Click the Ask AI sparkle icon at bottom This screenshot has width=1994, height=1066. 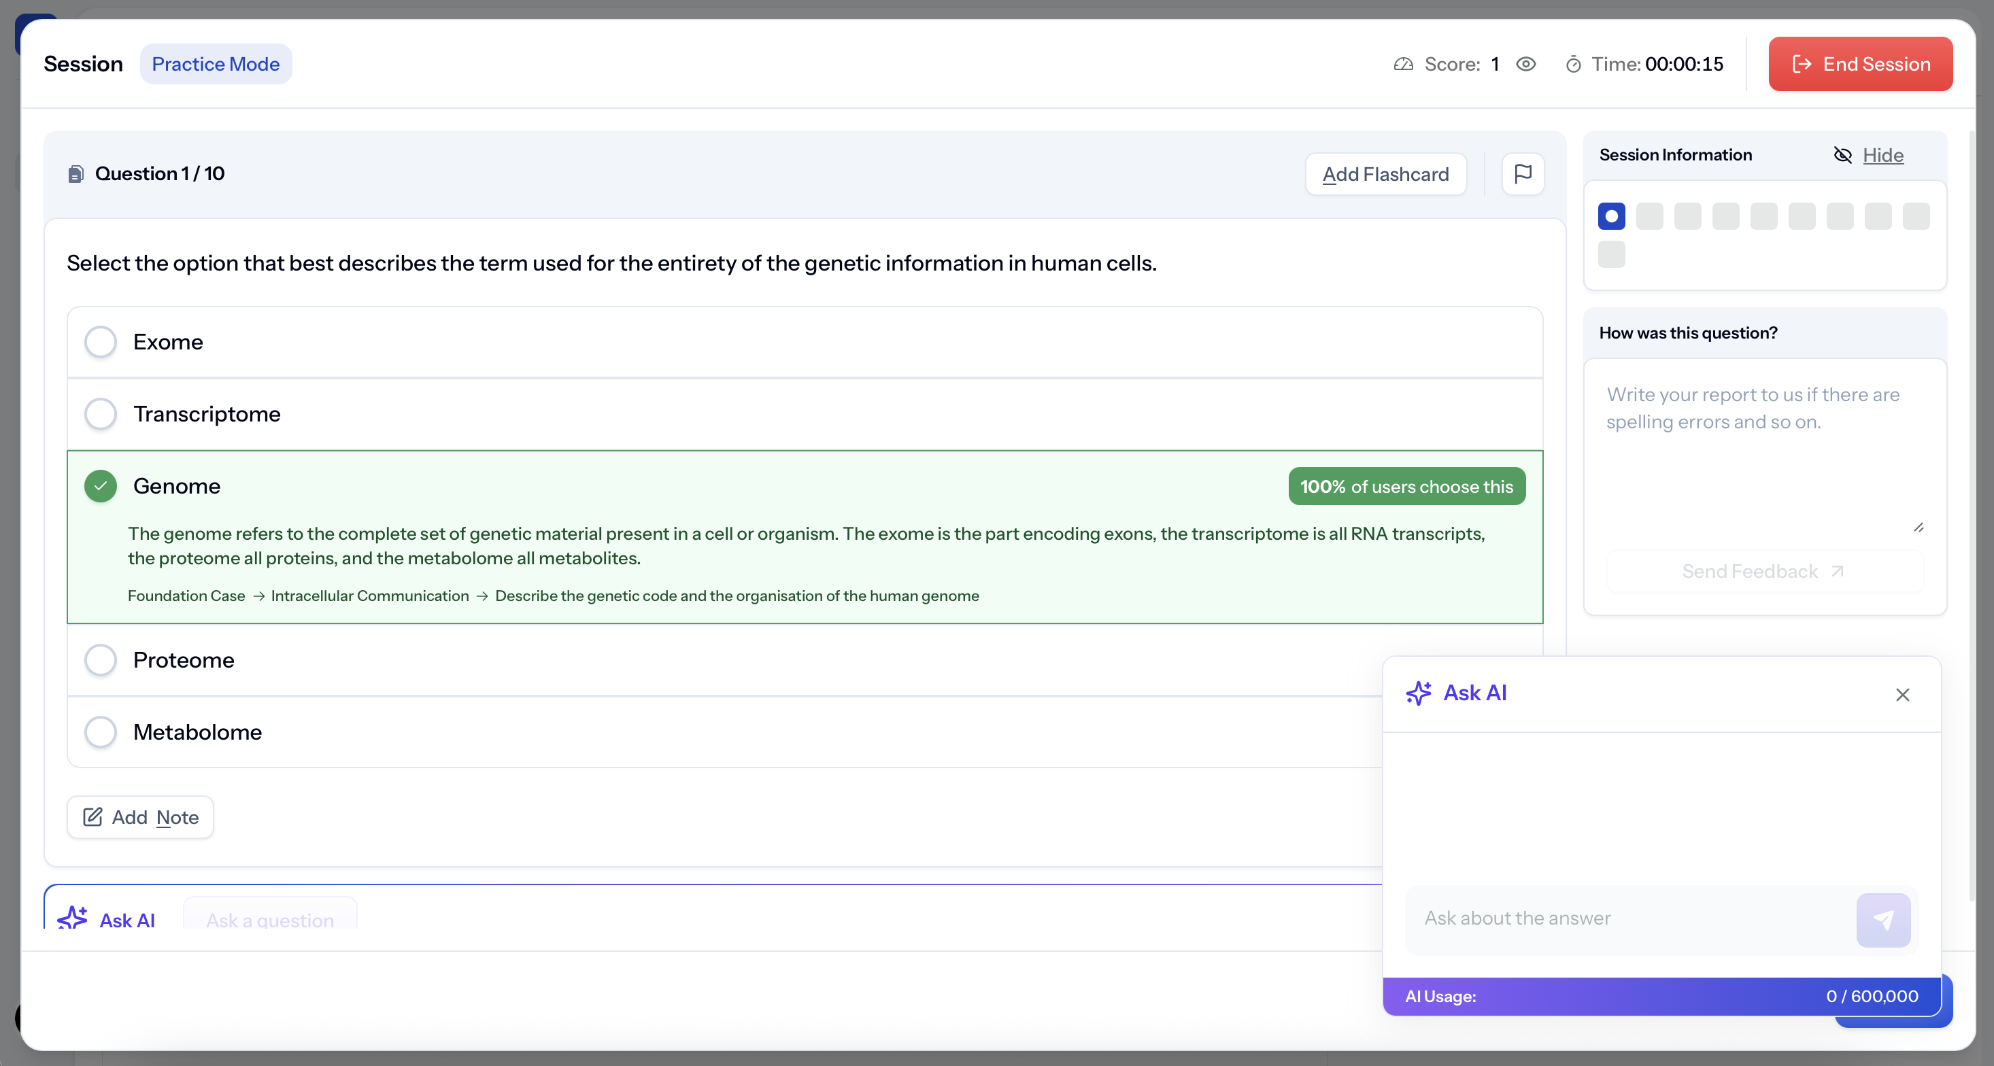[x=73, y=918]
